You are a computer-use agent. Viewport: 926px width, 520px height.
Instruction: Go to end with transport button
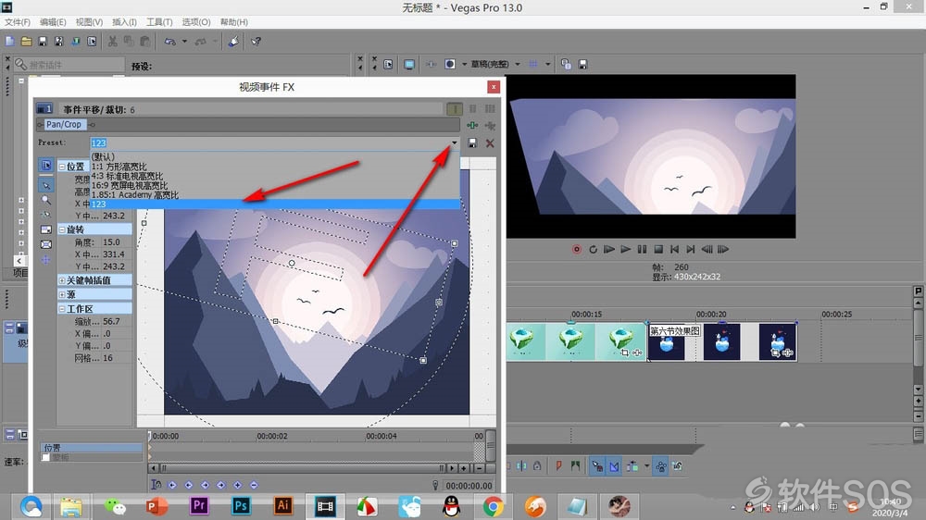pos(691,249)
